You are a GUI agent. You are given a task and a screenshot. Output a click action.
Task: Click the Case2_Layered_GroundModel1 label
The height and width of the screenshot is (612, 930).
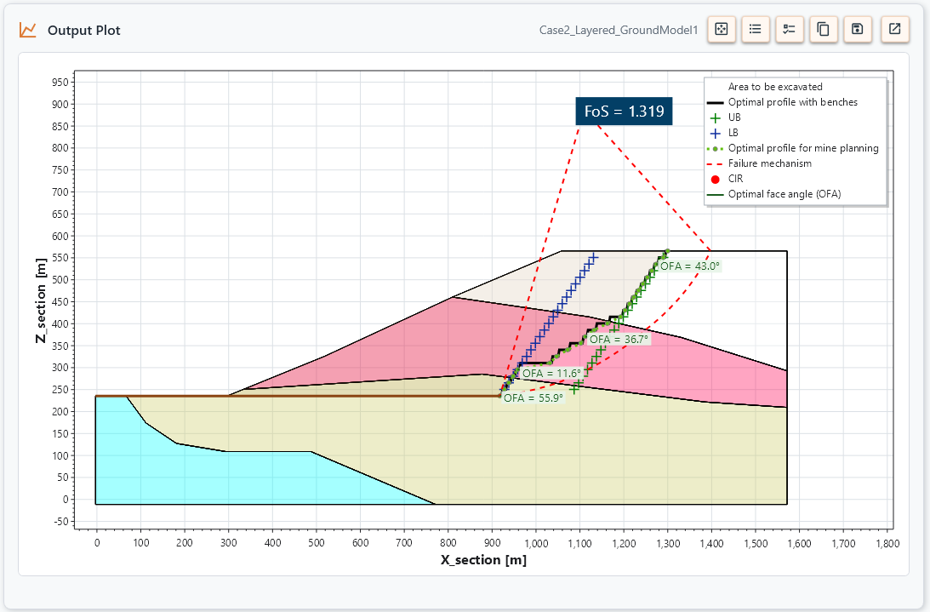click(x=619, y=31)
